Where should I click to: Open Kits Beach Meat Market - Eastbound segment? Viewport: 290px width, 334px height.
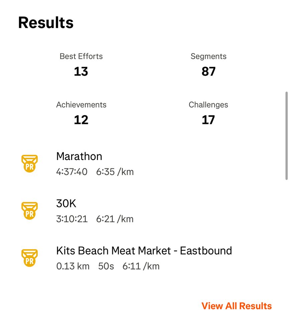144,251
